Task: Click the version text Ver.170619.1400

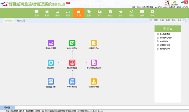Action: (161, 7)
